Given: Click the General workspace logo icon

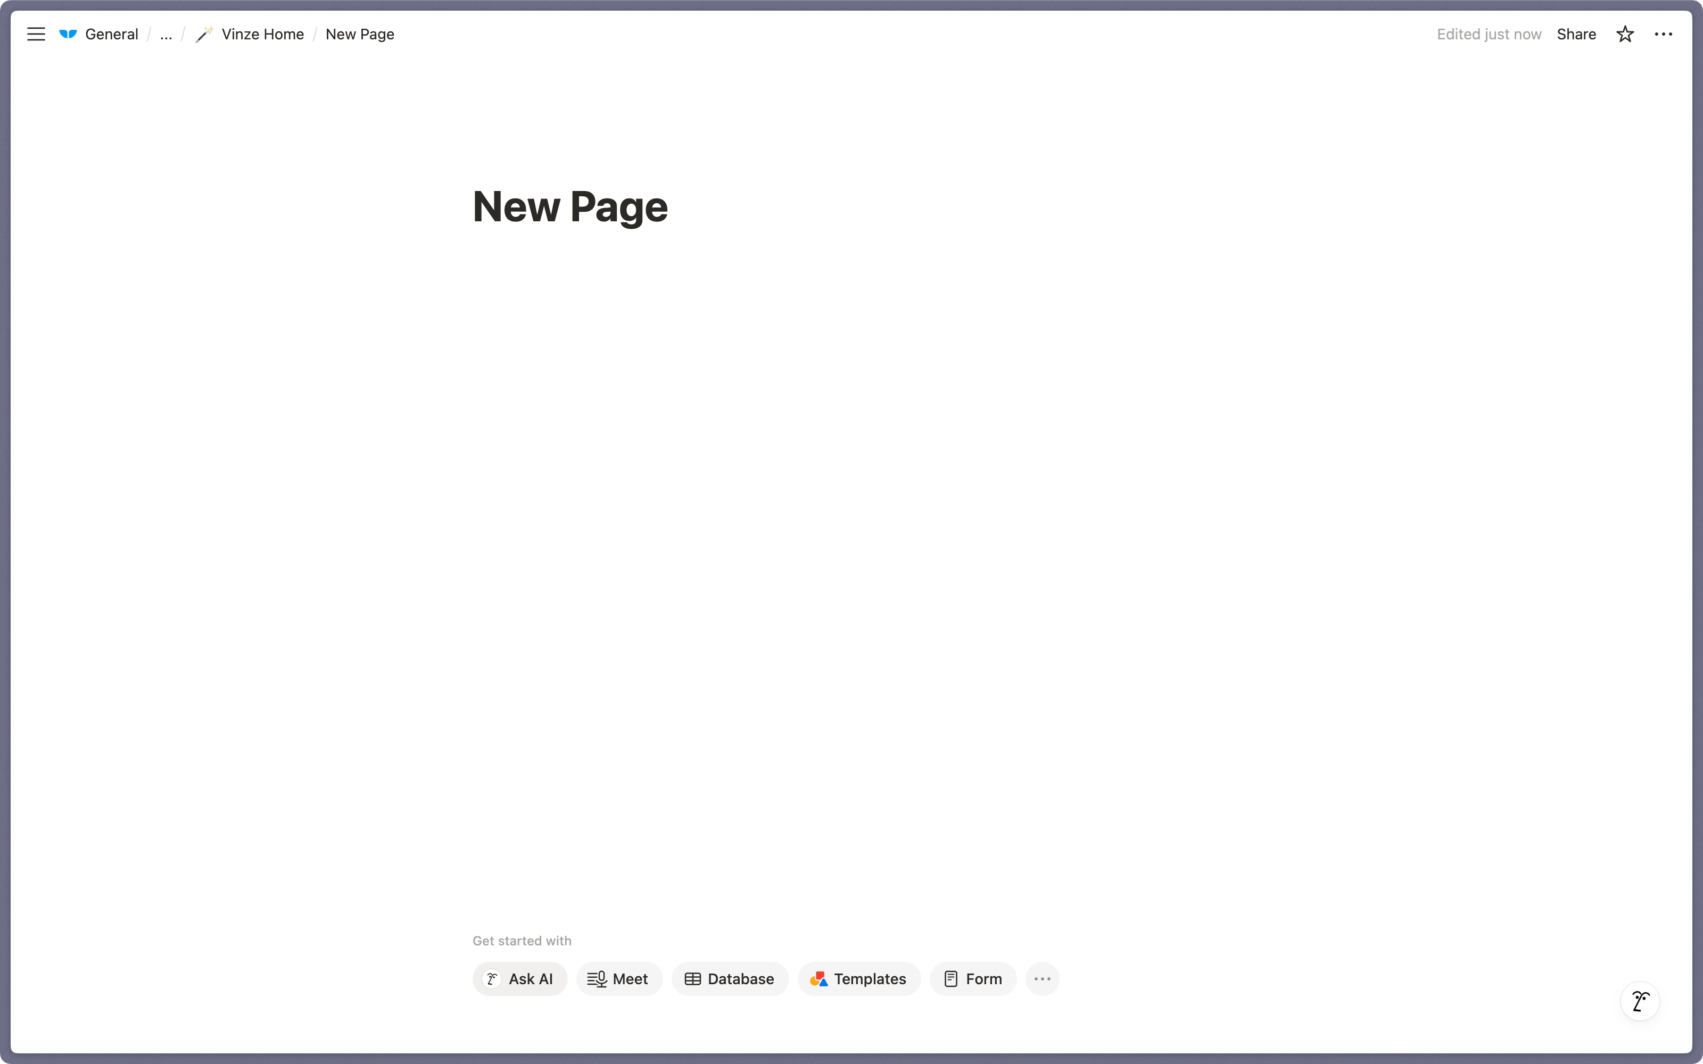Looking at the screenshot, I should (68, 34).
